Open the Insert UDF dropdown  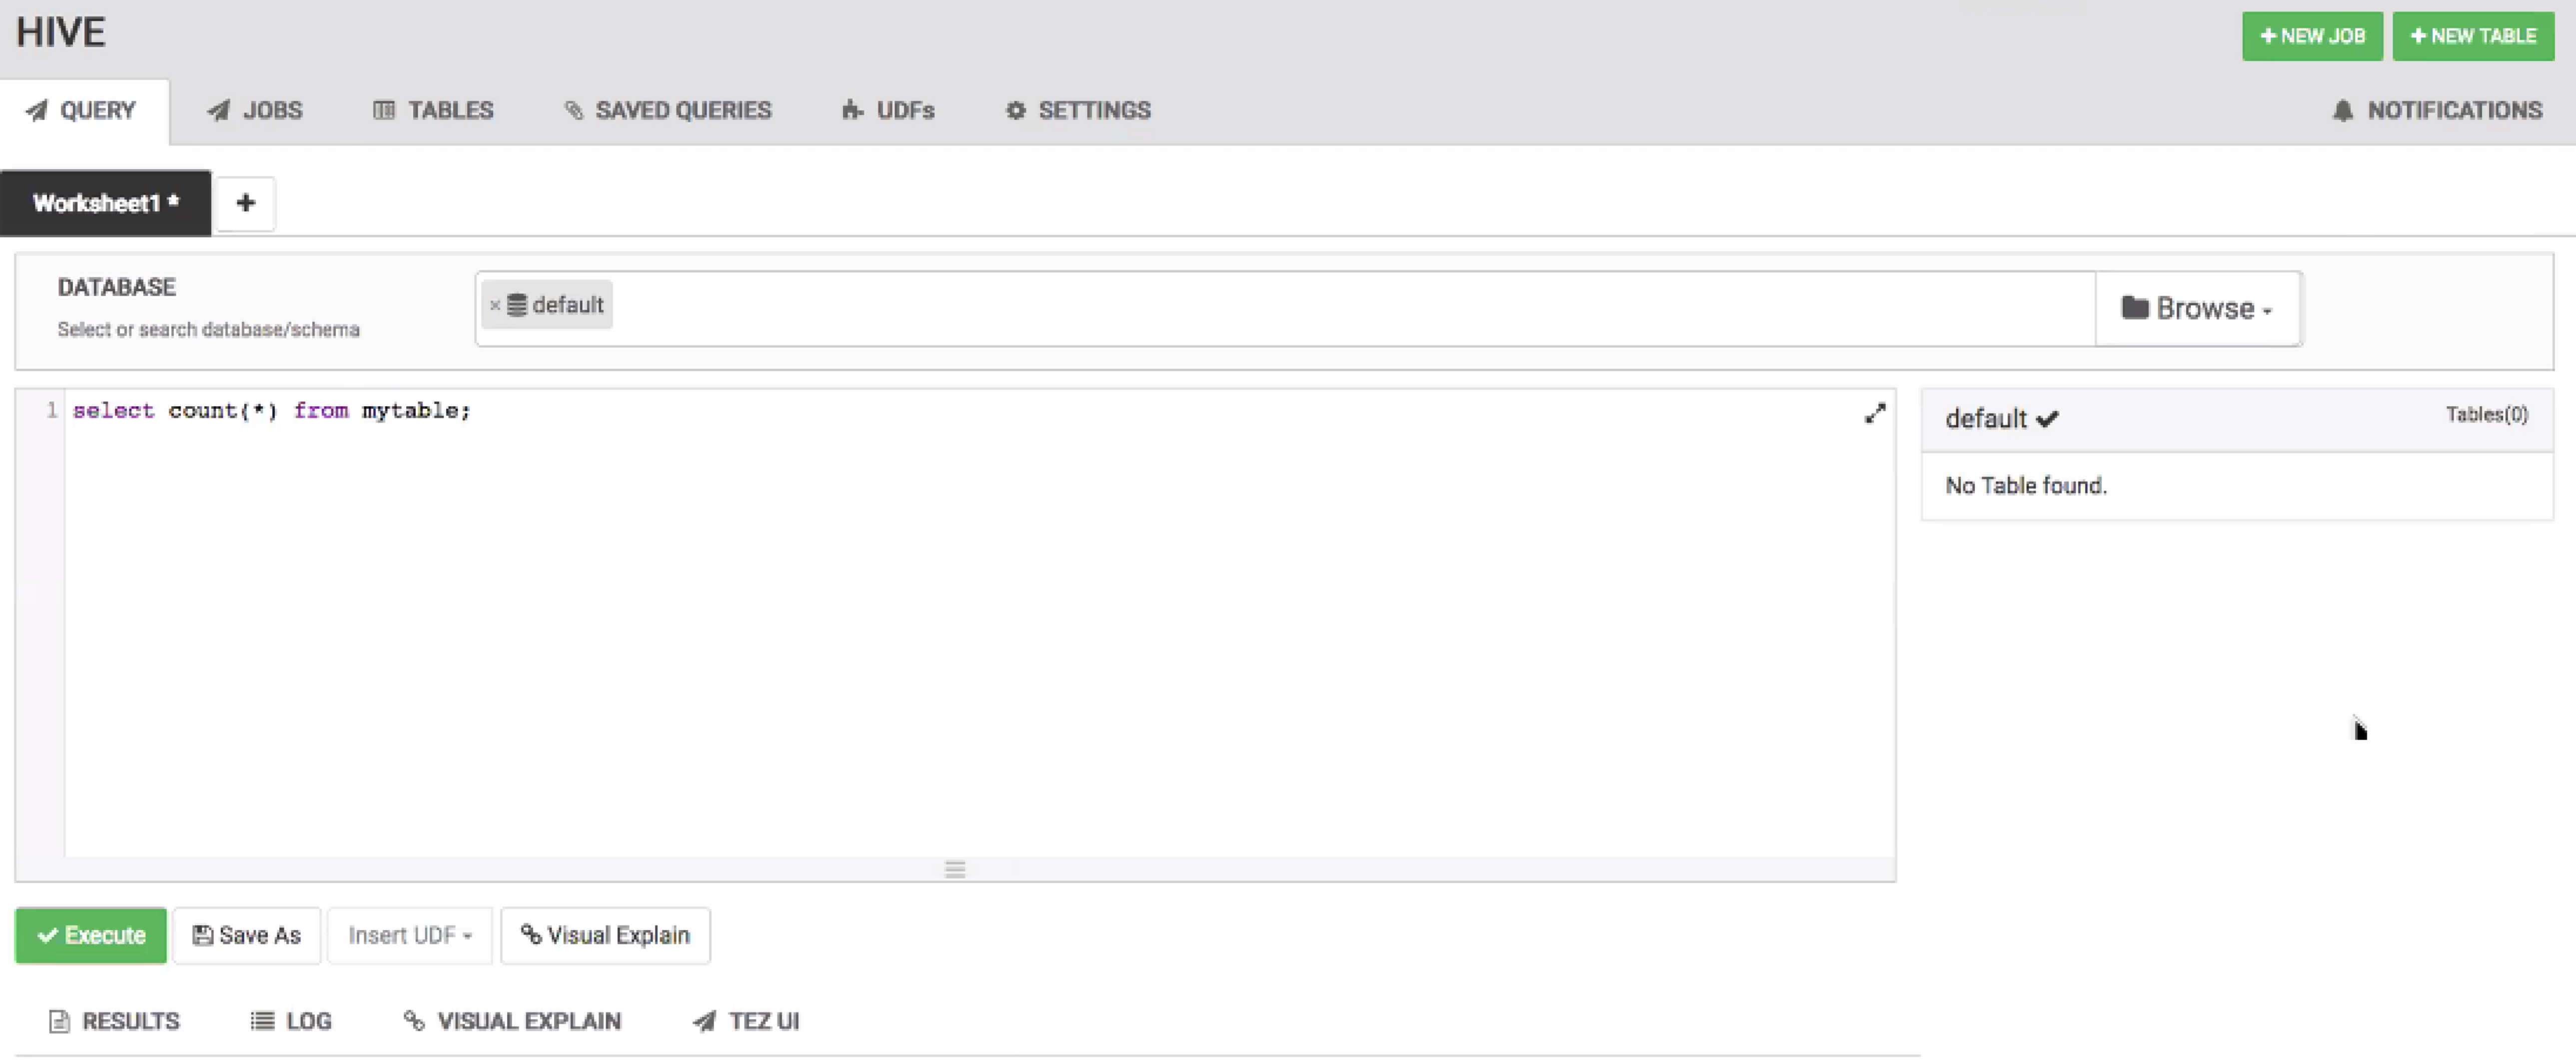pos(409,934)
